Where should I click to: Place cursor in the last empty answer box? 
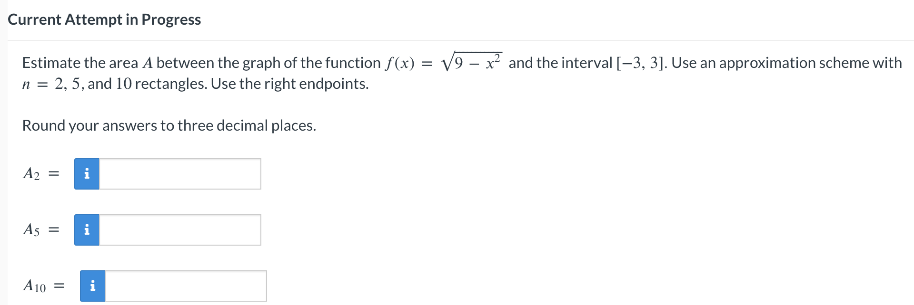[186, 286]
